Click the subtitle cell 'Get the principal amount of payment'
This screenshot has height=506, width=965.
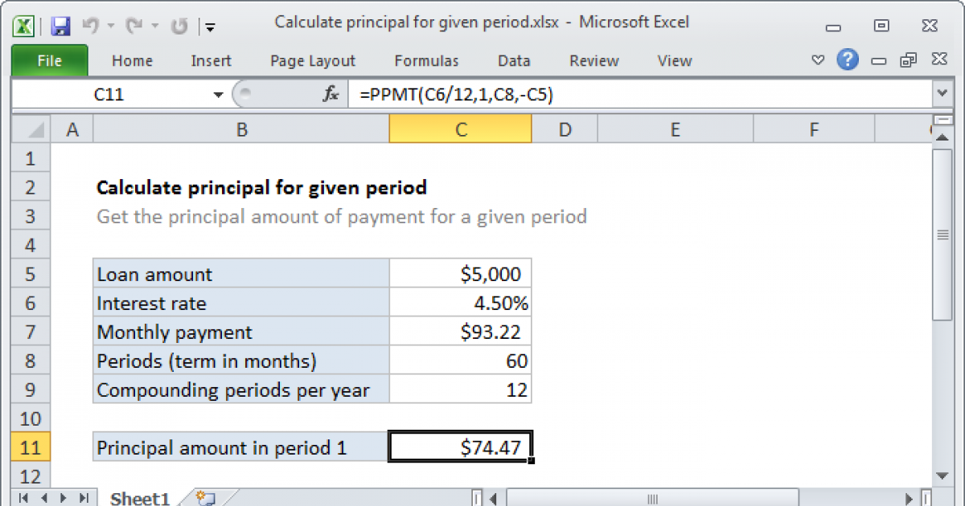click(342, 216)
